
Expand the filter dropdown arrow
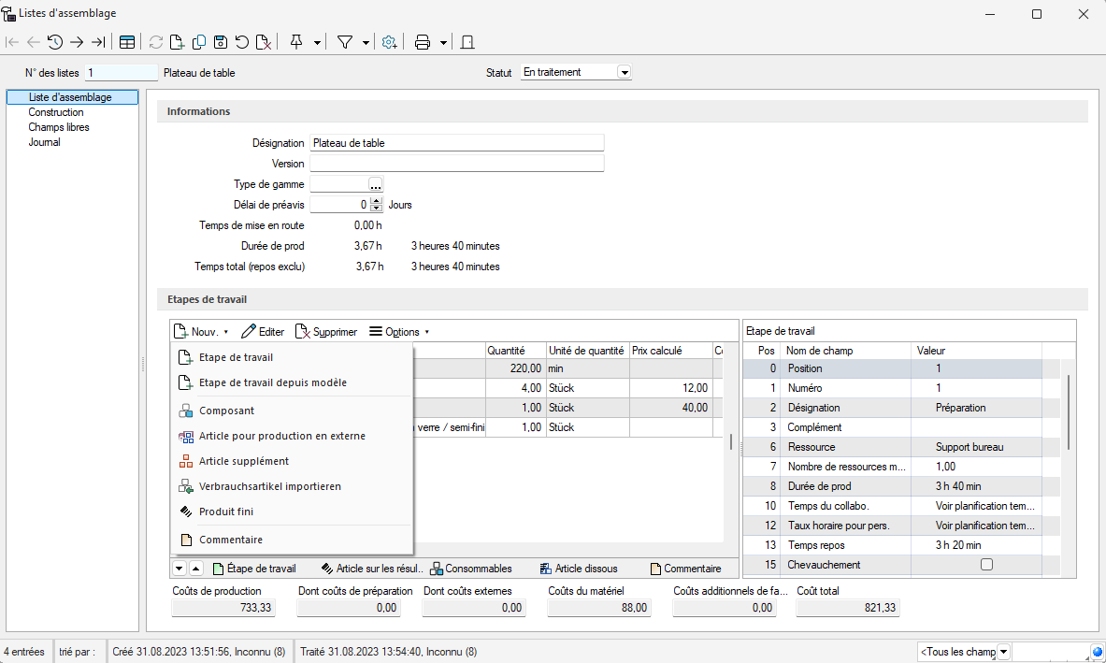click(x=366, y=42)
